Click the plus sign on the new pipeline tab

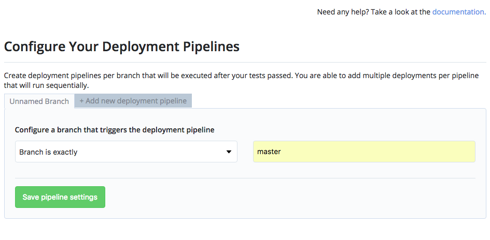pos(82,101)
